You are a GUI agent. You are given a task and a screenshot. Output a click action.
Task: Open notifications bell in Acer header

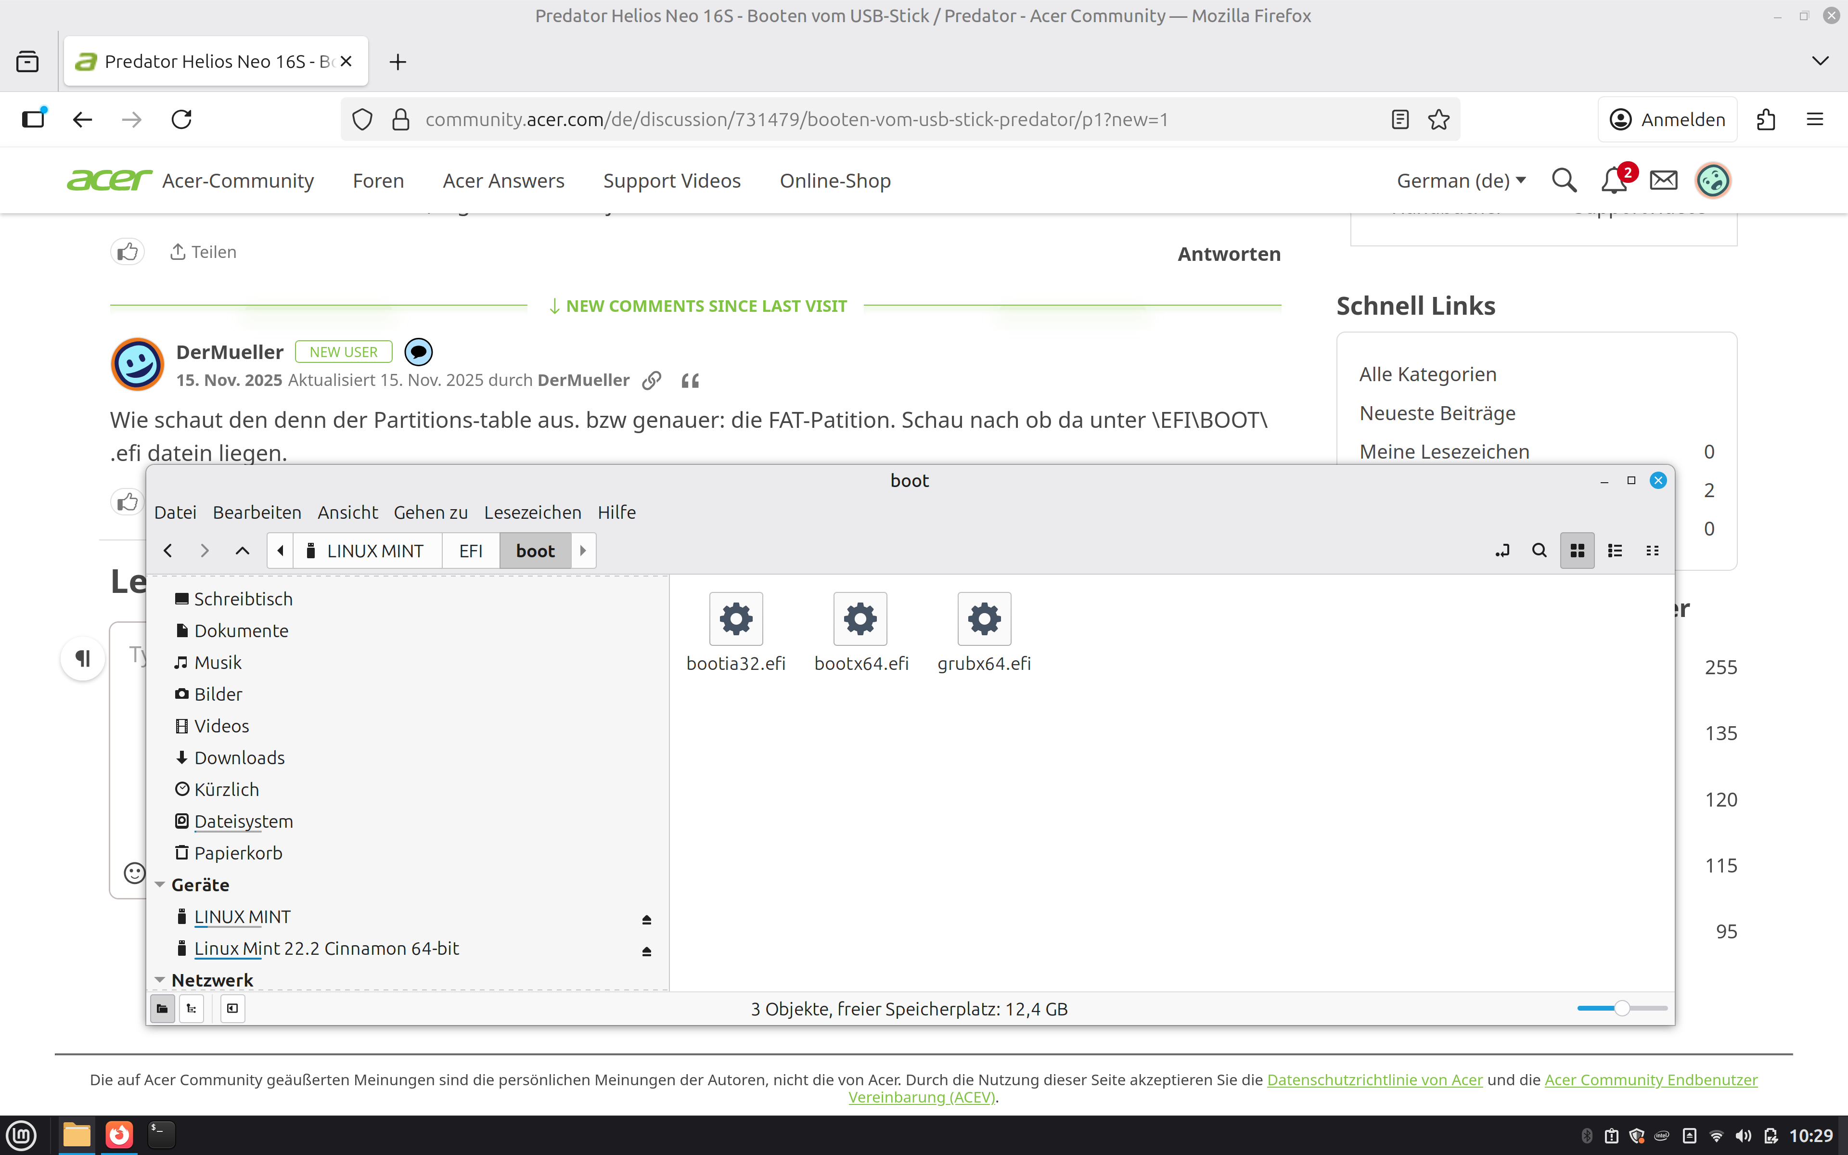(x=1613, y=181)
